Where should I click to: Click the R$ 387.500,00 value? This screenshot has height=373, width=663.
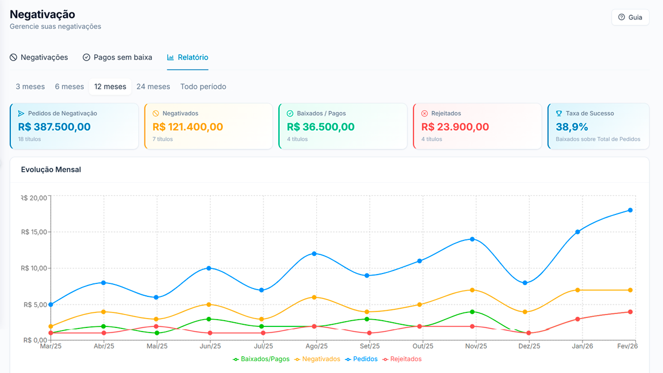tap(54, 127)
